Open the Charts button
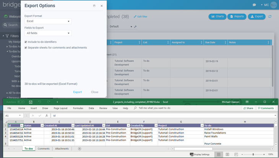 click(x=217, y=16)
